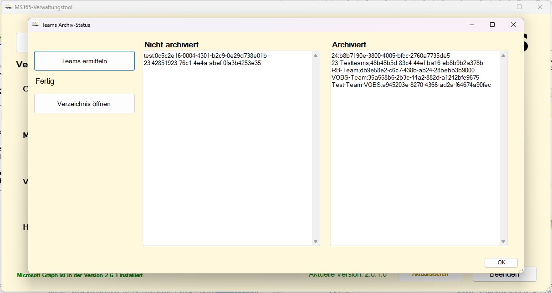Minimize the Teams Archiv-Status dialog
552x293 pixels.
[x=471, y=25]
